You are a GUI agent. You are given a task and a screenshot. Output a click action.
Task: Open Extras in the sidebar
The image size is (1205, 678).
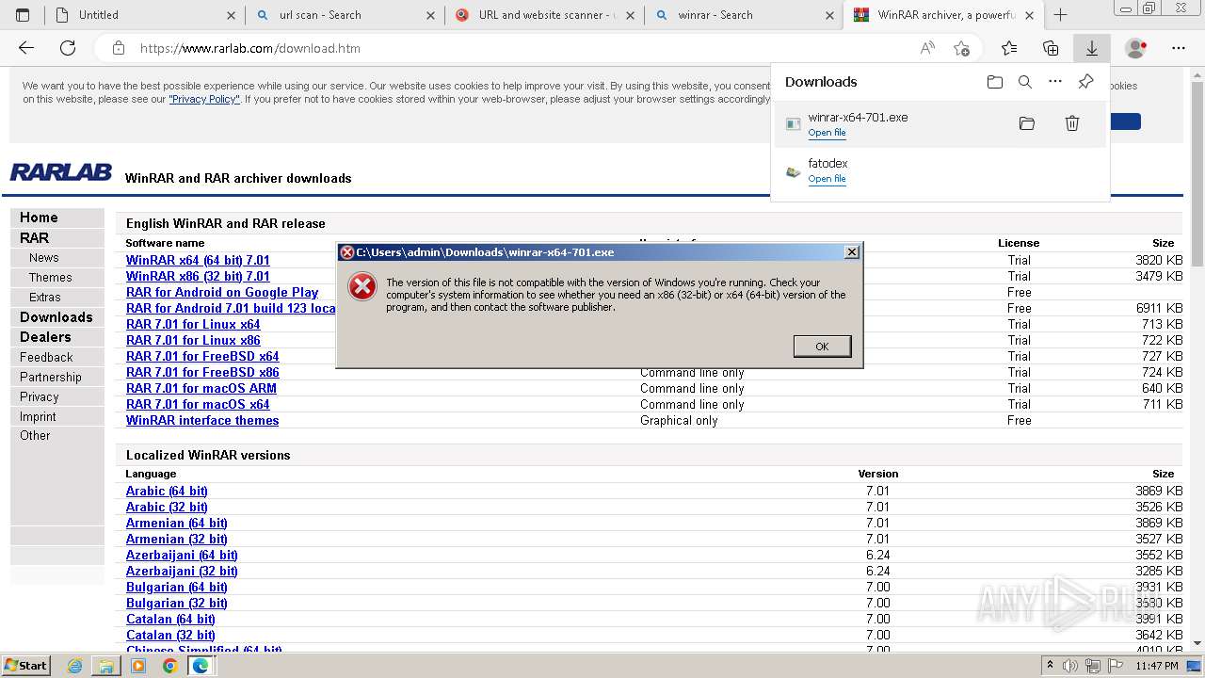[44, 298]
